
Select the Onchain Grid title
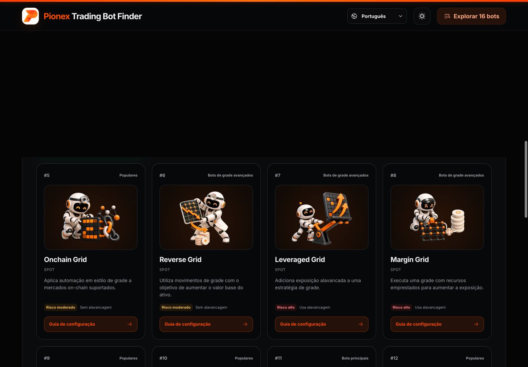point(65,259)
